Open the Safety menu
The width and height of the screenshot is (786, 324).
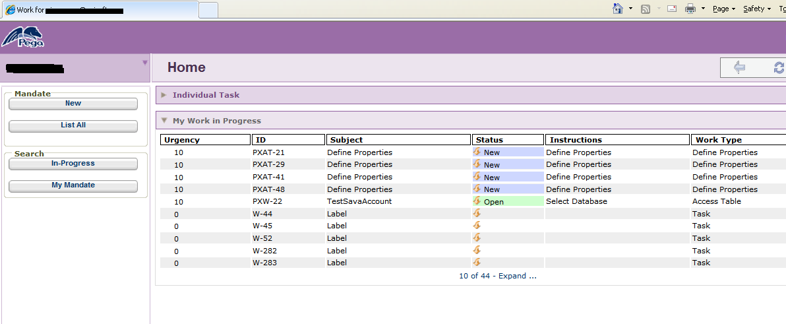point(756,9)
